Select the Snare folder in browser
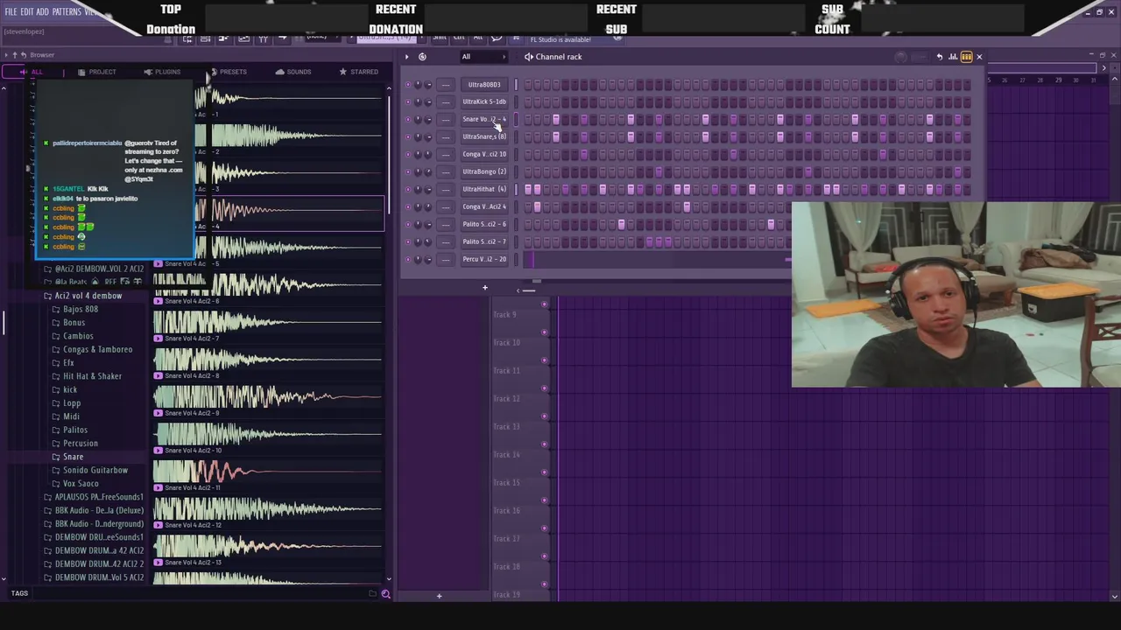This screenshot has height=630, width=1121. [73, 457]
